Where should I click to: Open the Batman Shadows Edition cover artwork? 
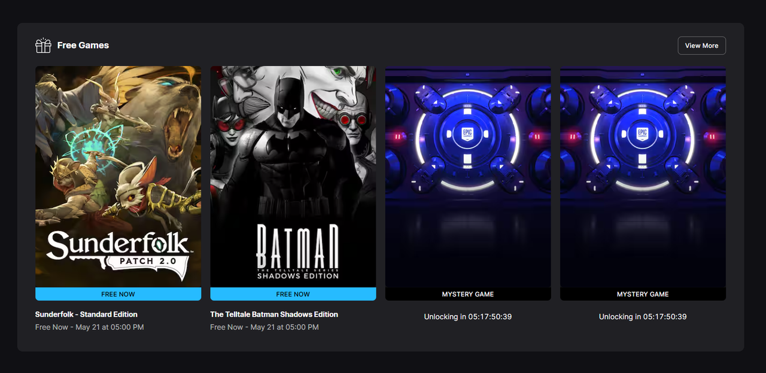(293, 177)
